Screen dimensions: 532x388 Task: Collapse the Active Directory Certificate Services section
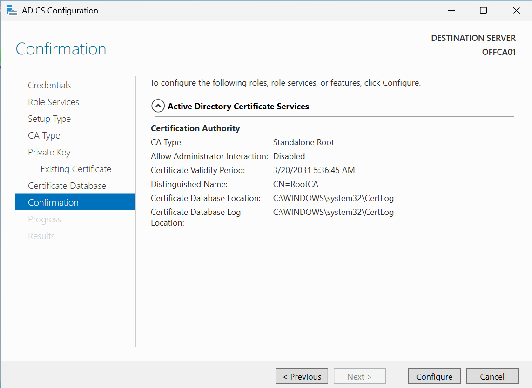tap(158, 107)
